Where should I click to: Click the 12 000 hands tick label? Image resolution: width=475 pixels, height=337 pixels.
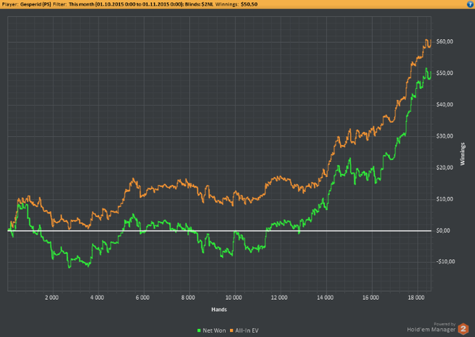click(279, 298)
